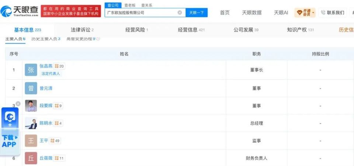354x166 pixels.
Task: Click the 职务 column header
Action: click(x=257, y=54)
